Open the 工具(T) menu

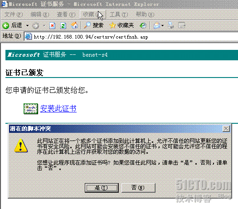pos(119,15)
